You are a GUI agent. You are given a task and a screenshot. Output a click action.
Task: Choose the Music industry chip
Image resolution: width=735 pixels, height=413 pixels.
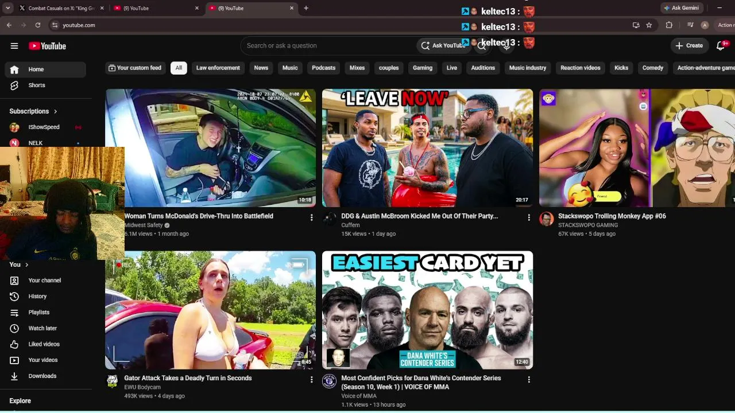coord(528,68)
